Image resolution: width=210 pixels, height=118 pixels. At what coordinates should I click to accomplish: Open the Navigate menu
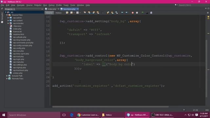(21, 5)
